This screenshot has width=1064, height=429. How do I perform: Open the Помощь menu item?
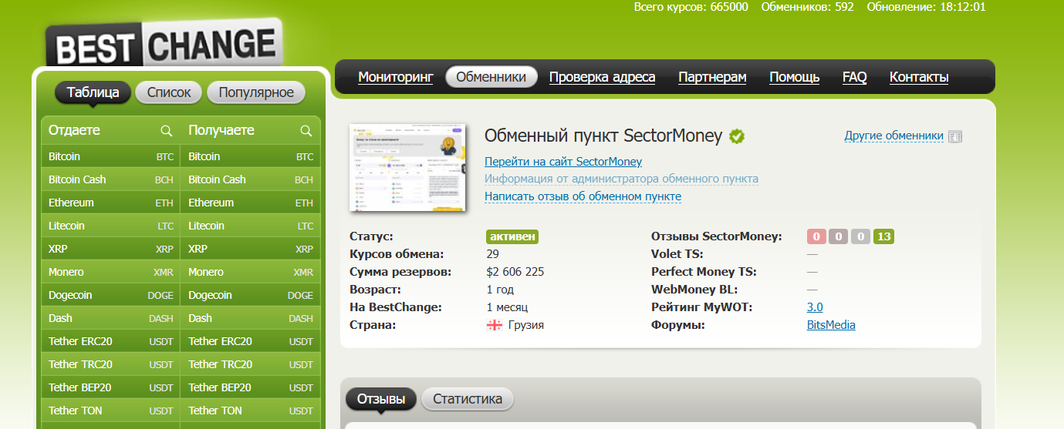[795, 77]
